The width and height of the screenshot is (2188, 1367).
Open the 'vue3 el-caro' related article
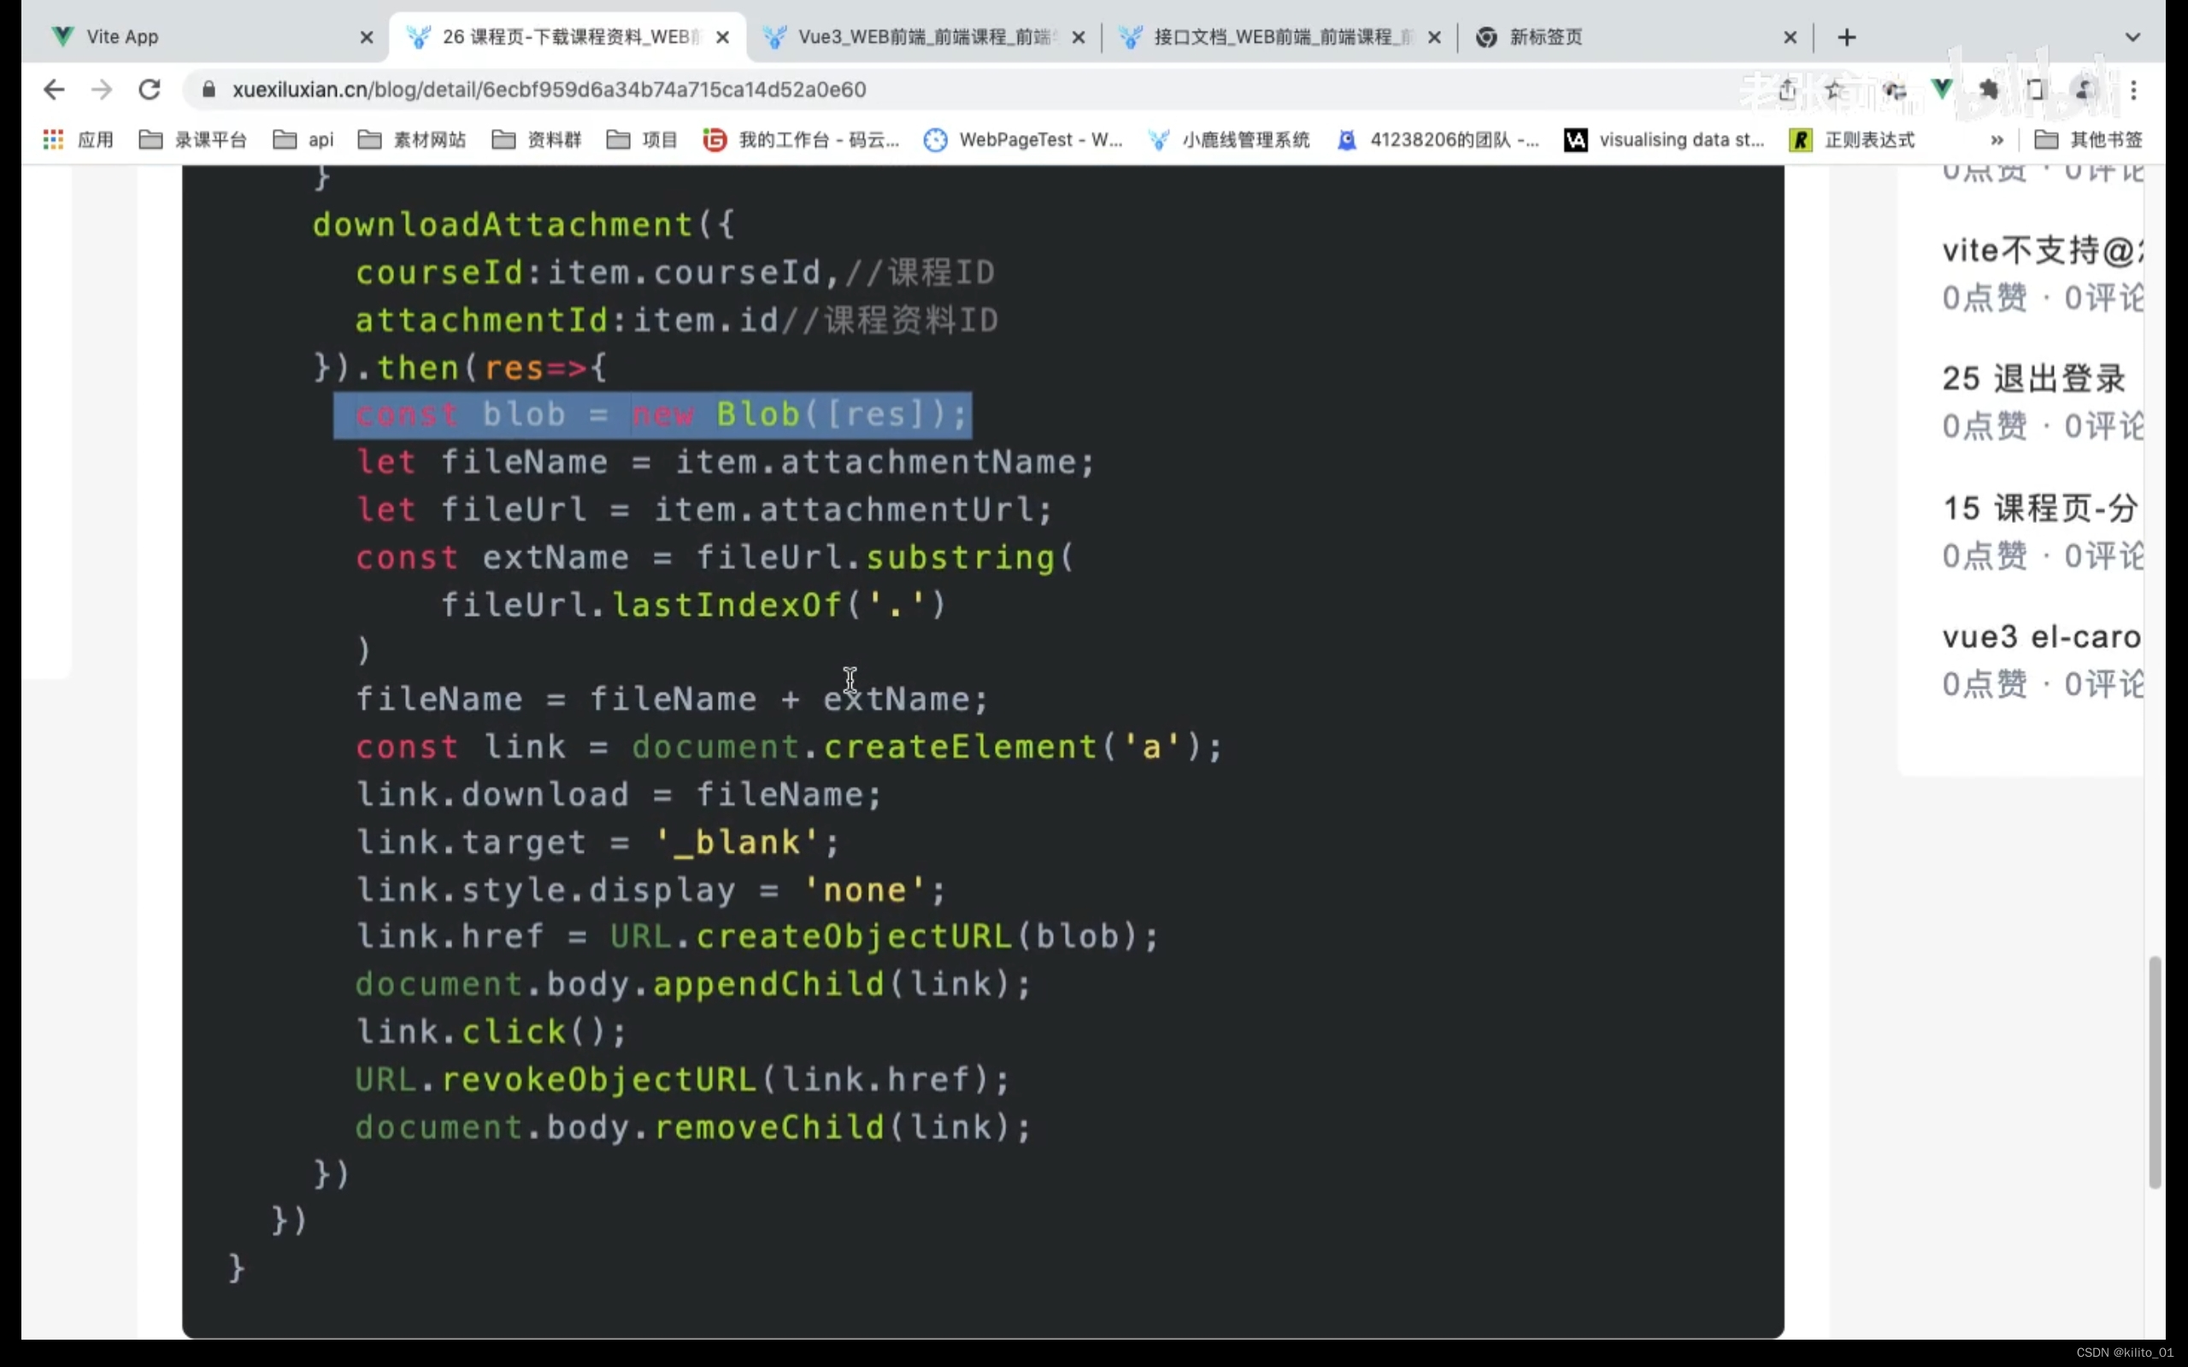pos(2042,637)
